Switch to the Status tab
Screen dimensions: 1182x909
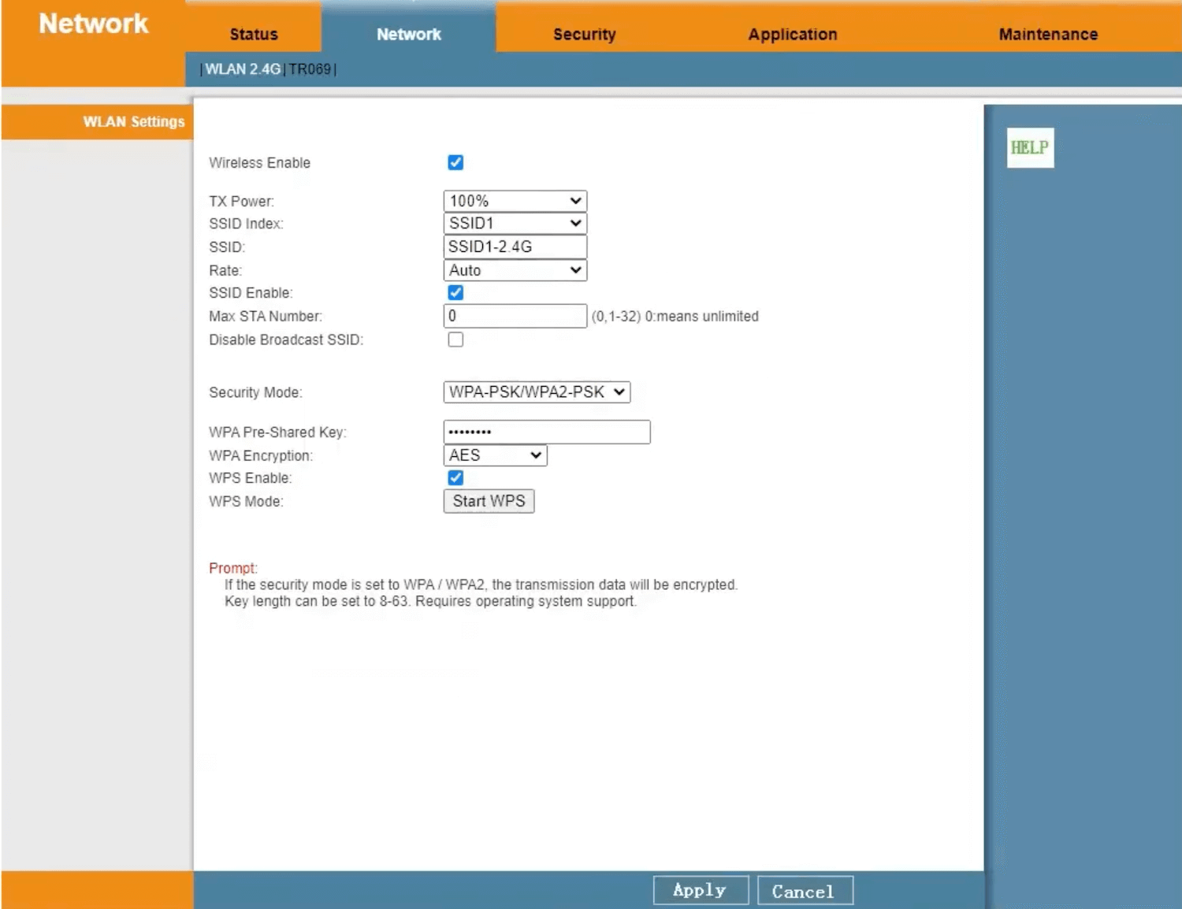254,35
